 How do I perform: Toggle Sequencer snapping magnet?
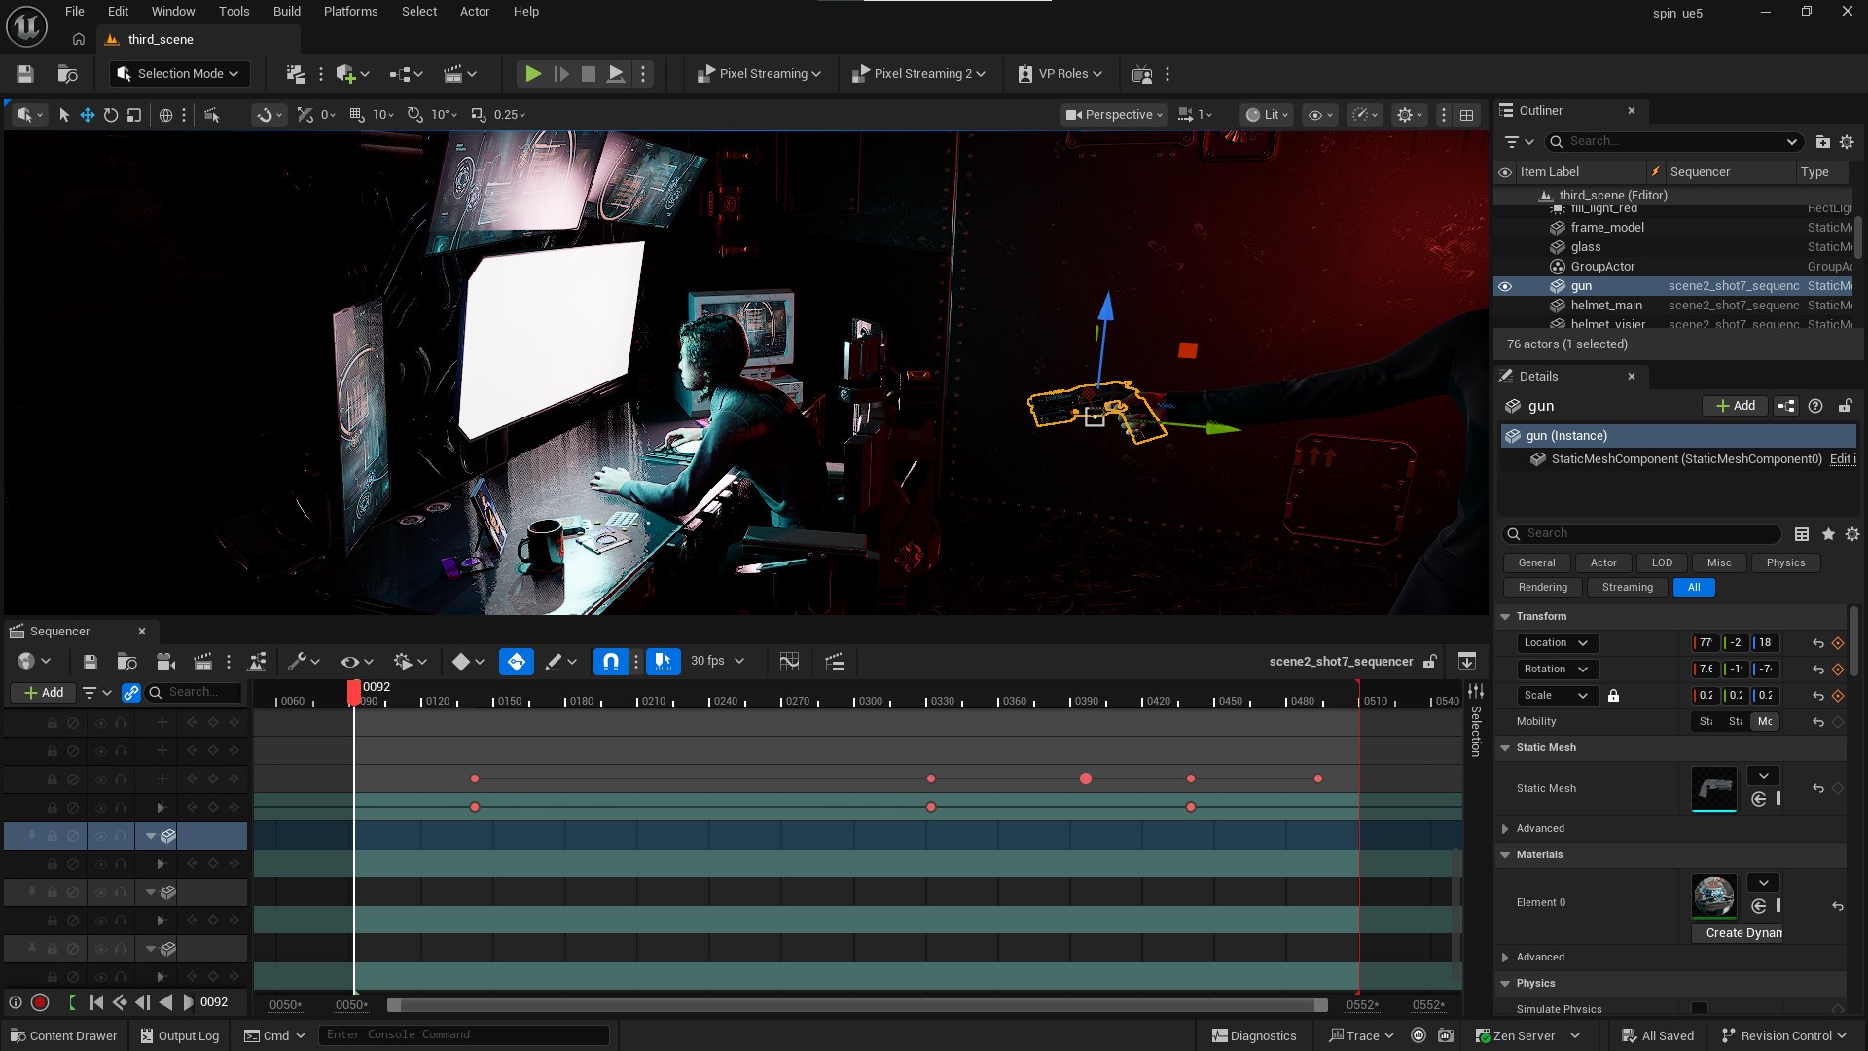(x=611, y=662)
